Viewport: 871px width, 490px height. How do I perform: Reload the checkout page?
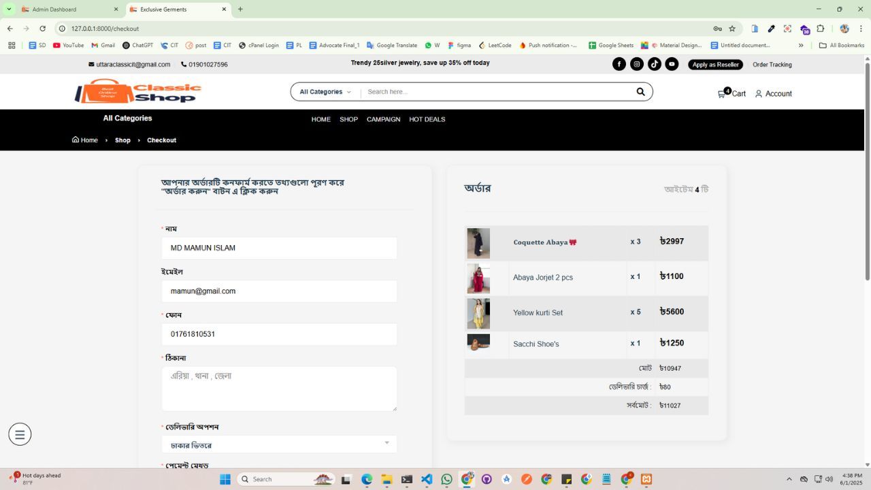[42, 29]
